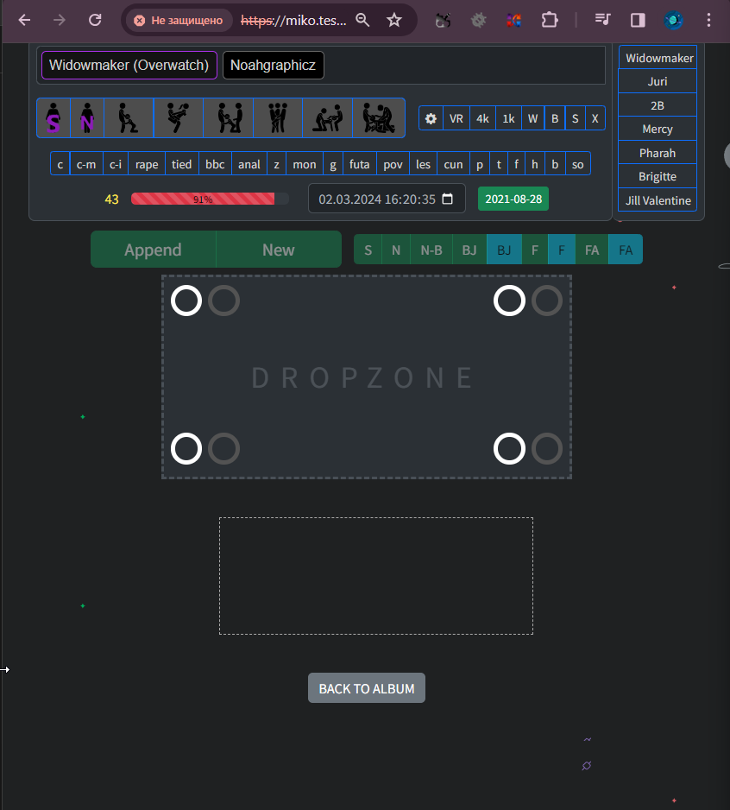Toggle the 'so' tag chip

click(578, 164)
